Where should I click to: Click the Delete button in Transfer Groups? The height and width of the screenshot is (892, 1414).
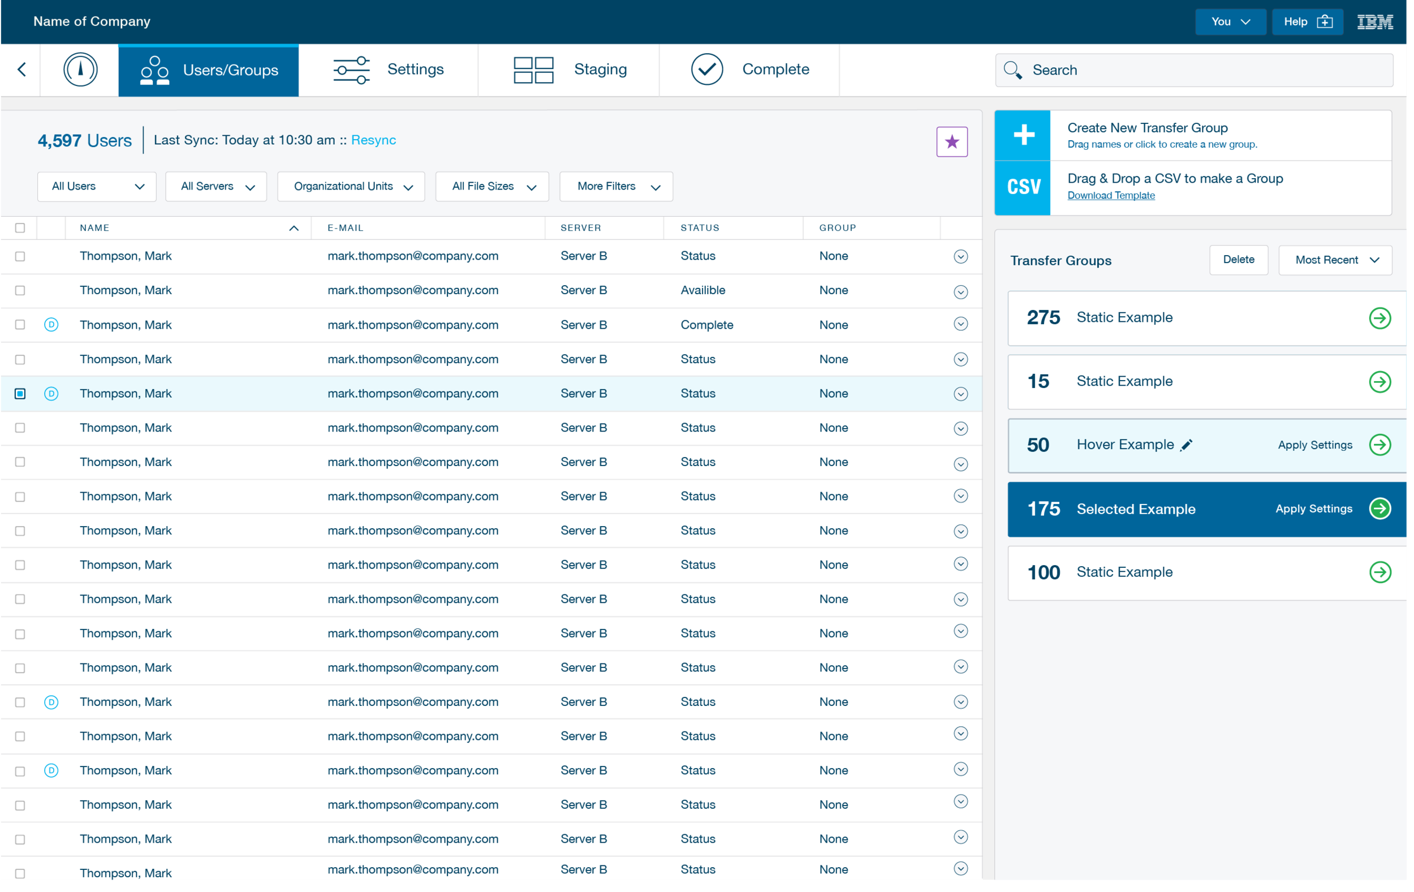point(1239,260)
